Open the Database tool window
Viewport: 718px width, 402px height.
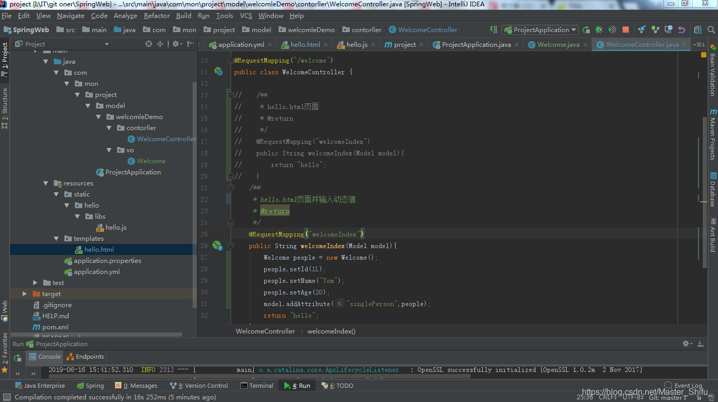point(713,190)
